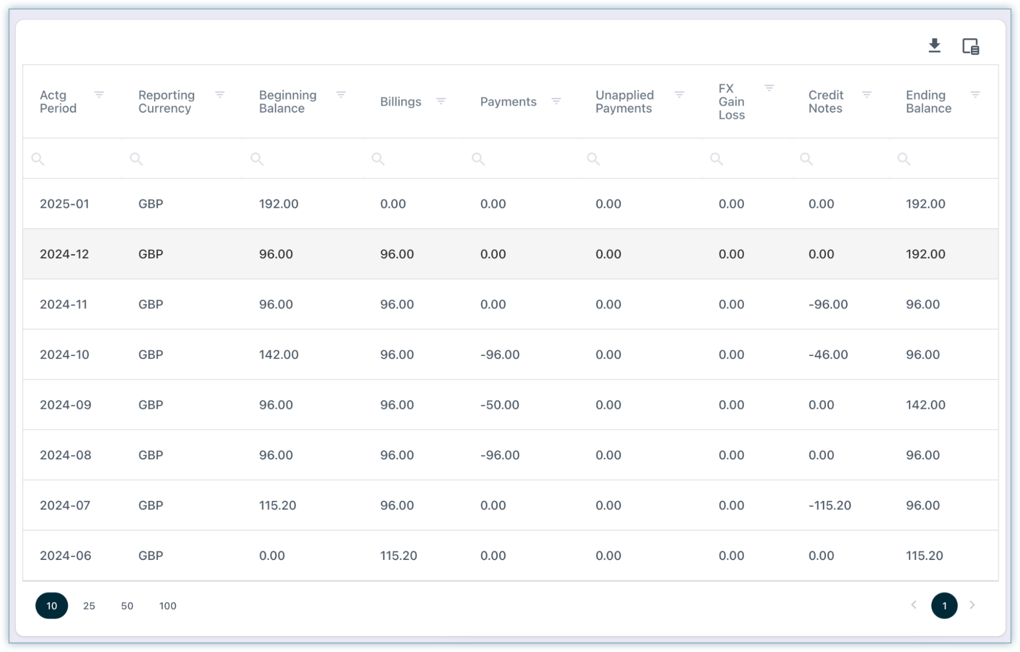Viewport: 1020px width, 652px height.
Task: Set page size to 100
Action: [168, 605]
